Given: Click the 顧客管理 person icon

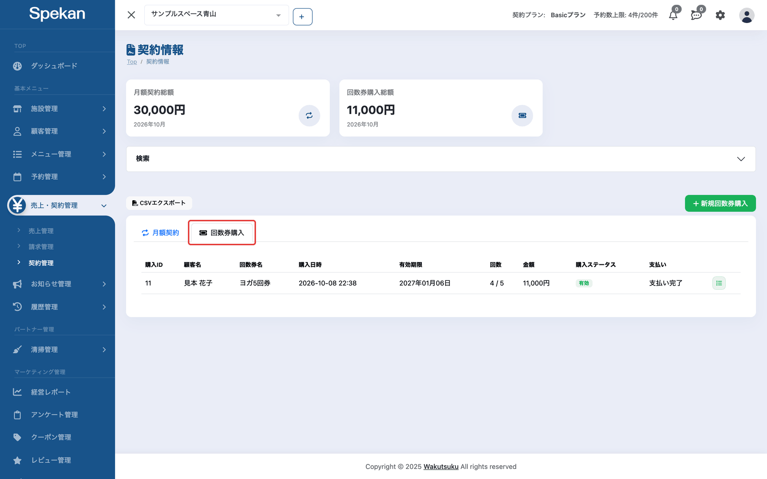Looking at the screenshot, I should [17, 131].
